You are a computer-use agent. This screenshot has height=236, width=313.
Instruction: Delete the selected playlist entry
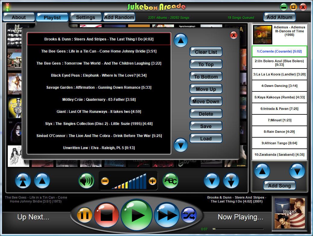click(x=206, y=114)
